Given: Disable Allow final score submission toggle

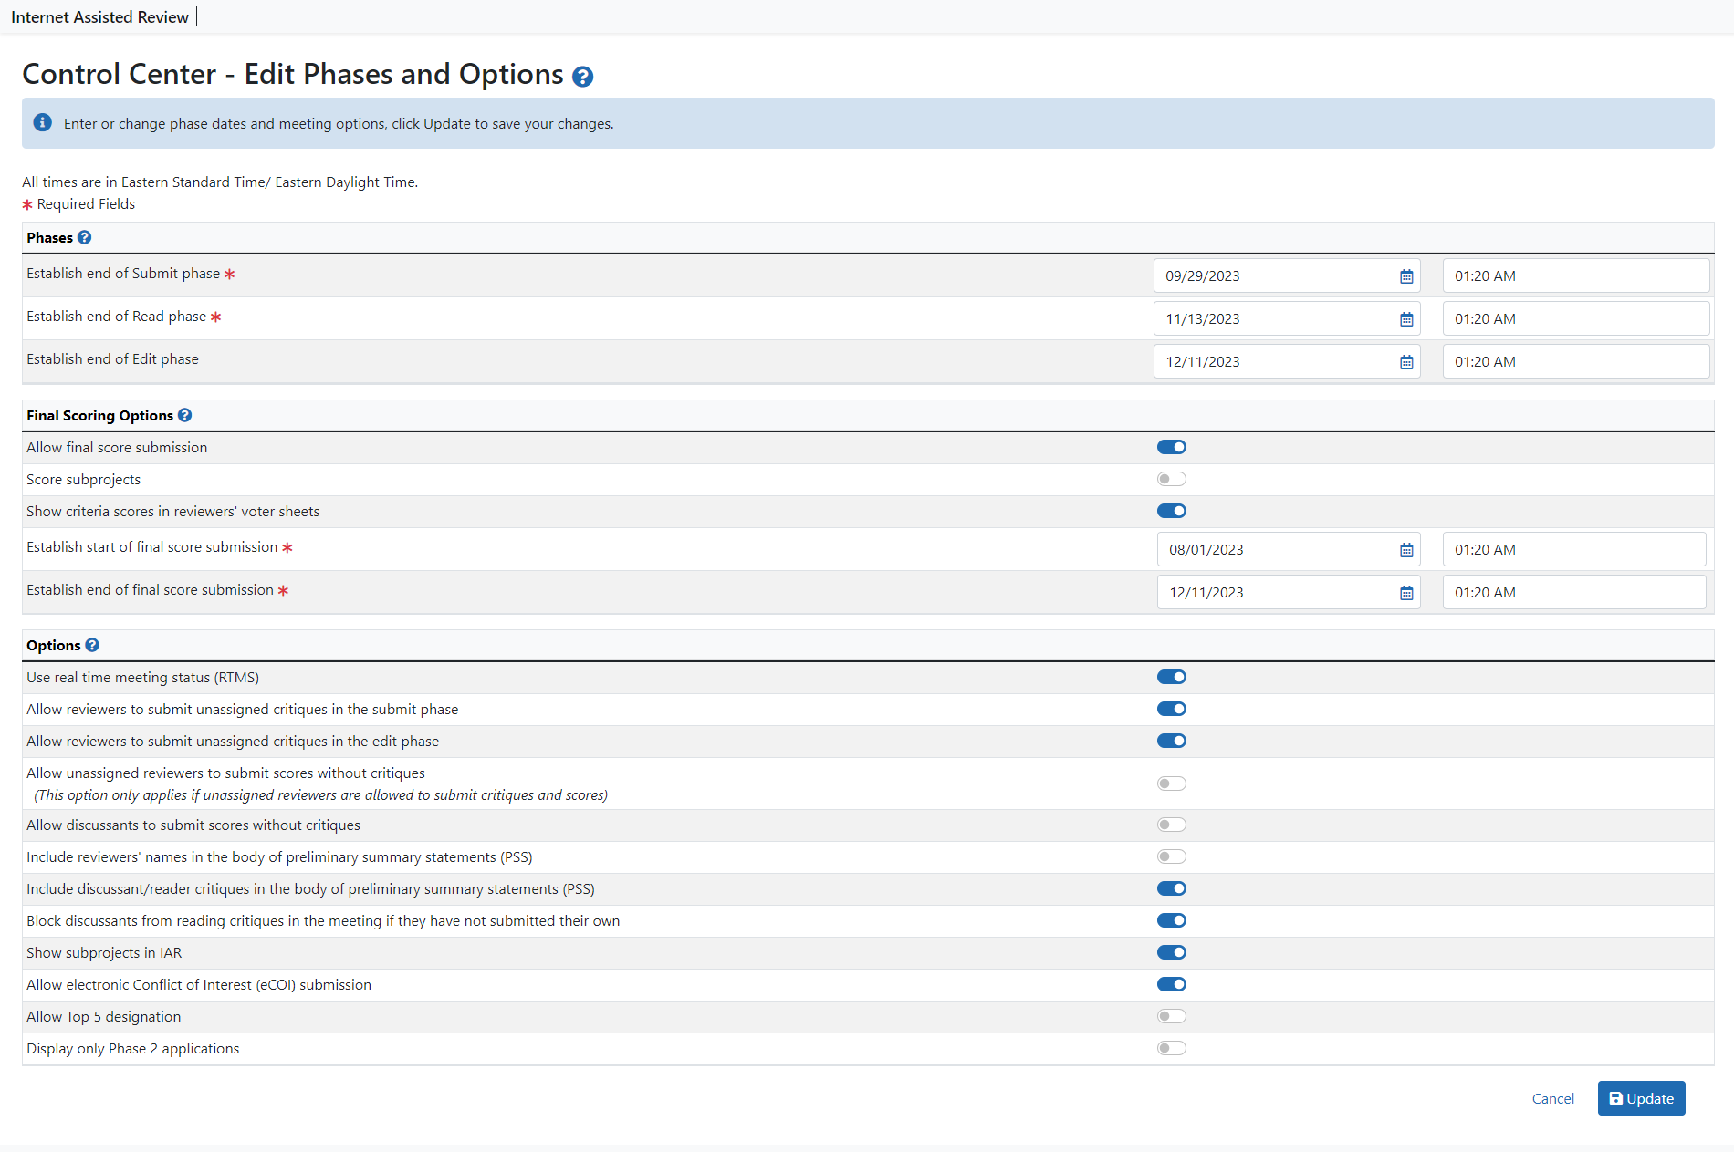Looking at the screenshot, I should pyautogui.click(x=1172, y=447).
